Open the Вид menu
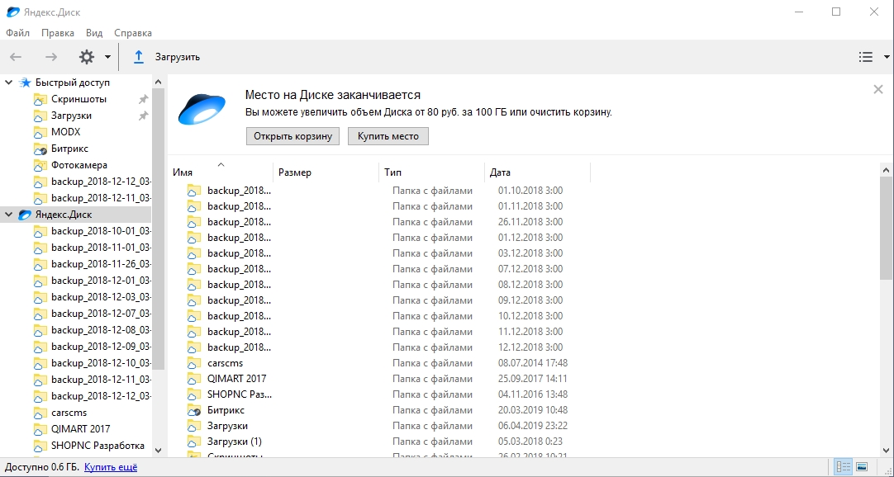Image resolution: width=894 pixels, height=477 pixels. coord(94,33)
